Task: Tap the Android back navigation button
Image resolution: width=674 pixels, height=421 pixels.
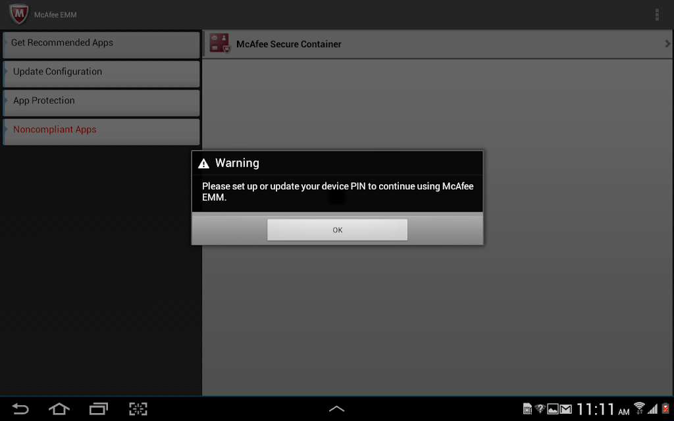Action: [x=20, y=409]
